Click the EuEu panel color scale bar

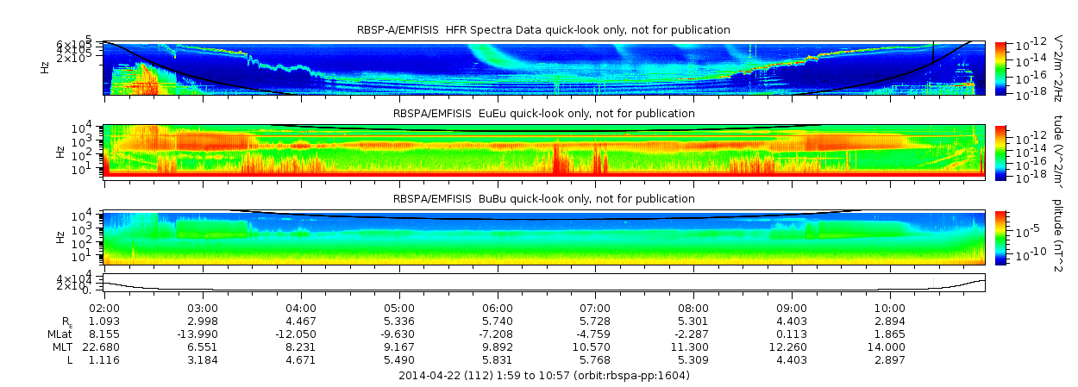tap(1000, 152)
